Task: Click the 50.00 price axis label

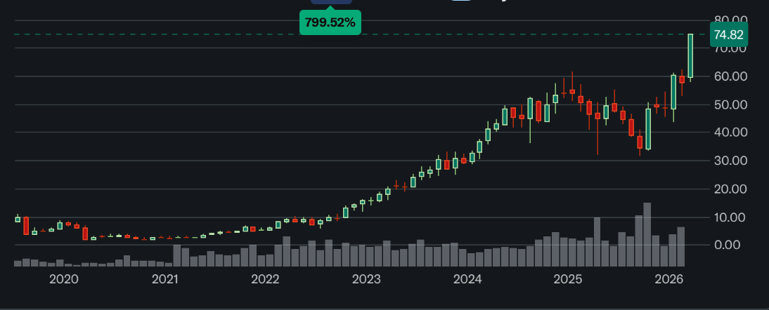Action: [730, 105]
